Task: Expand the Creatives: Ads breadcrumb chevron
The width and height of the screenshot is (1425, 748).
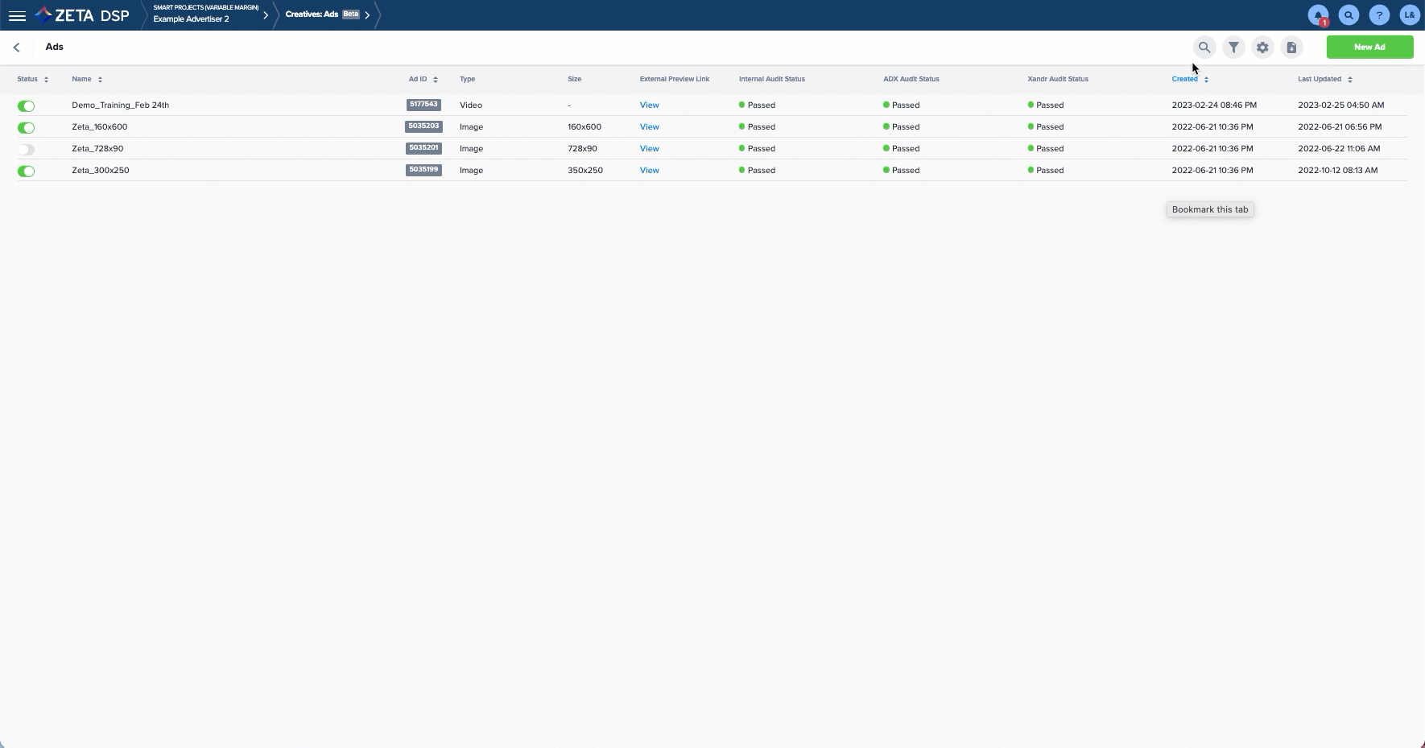Action: click(367, 15)
